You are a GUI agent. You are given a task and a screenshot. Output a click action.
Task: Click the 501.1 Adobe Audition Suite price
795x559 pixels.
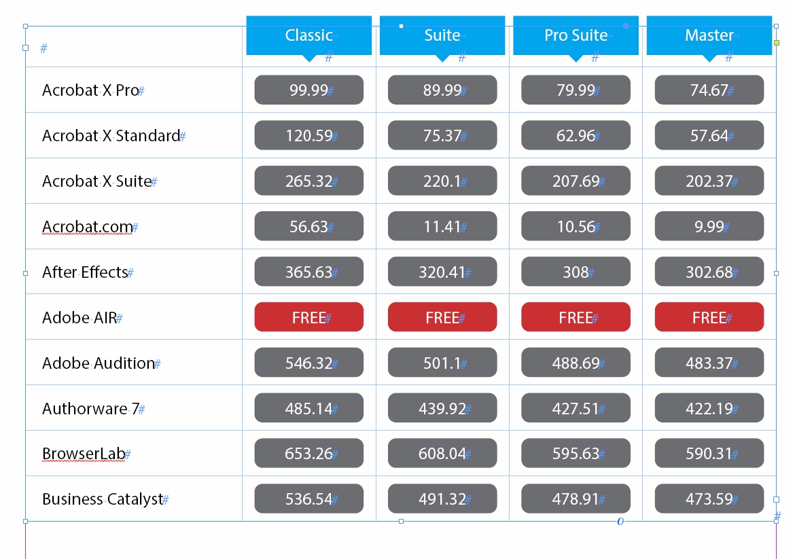pyautogui.click(x=442, y=363)
